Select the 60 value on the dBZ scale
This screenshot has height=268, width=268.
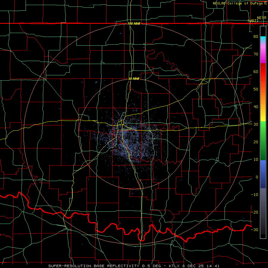tap(256, 71)
